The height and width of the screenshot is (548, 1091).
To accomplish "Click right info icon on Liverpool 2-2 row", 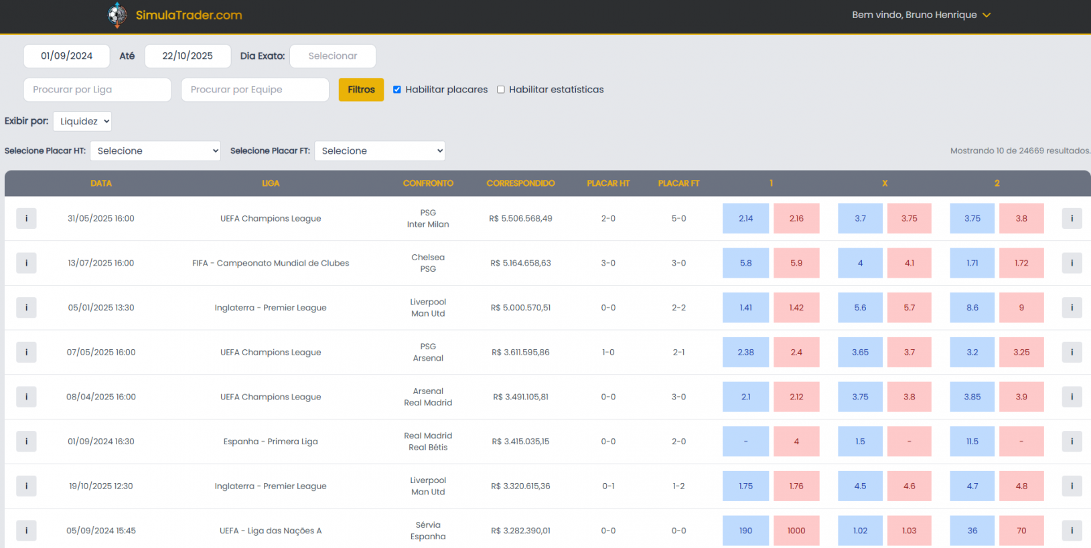I will (x=1072, y=308).
